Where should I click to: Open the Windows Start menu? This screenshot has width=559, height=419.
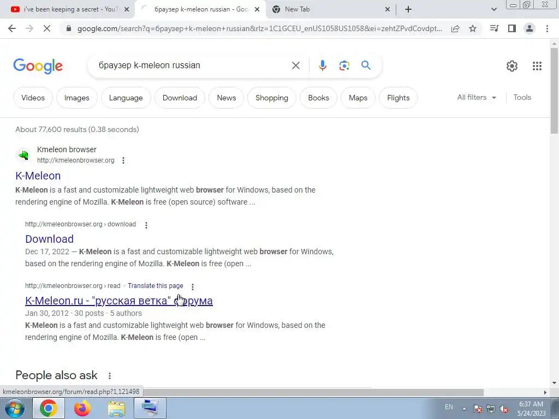[14, 408]
